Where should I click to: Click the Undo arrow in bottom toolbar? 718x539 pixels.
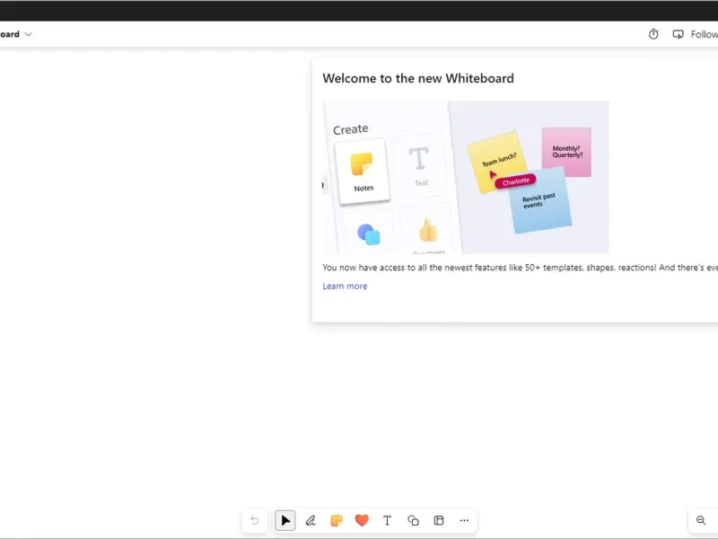[255, 520]
